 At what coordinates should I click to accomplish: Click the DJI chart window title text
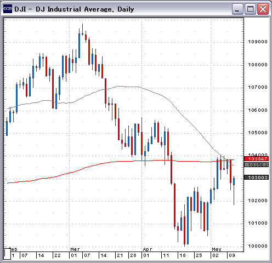pyautogui.click(x=74, y=9)
